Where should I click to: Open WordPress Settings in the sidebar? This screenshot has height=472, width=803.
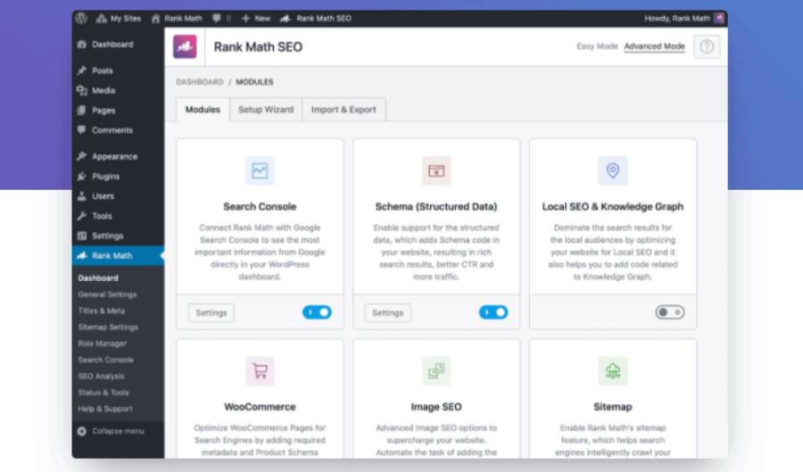118,236
